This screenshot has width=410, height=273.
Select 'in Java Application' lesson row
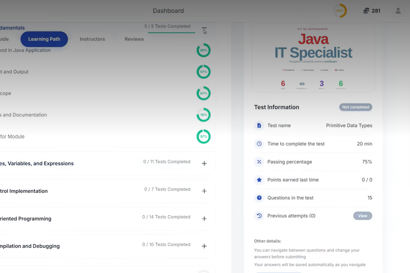(25, 50)
